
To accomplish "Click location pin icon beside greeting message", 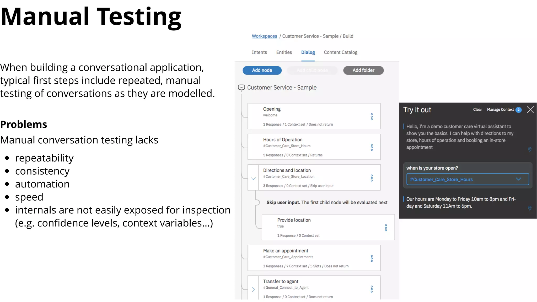I will (x=529, y=149).
